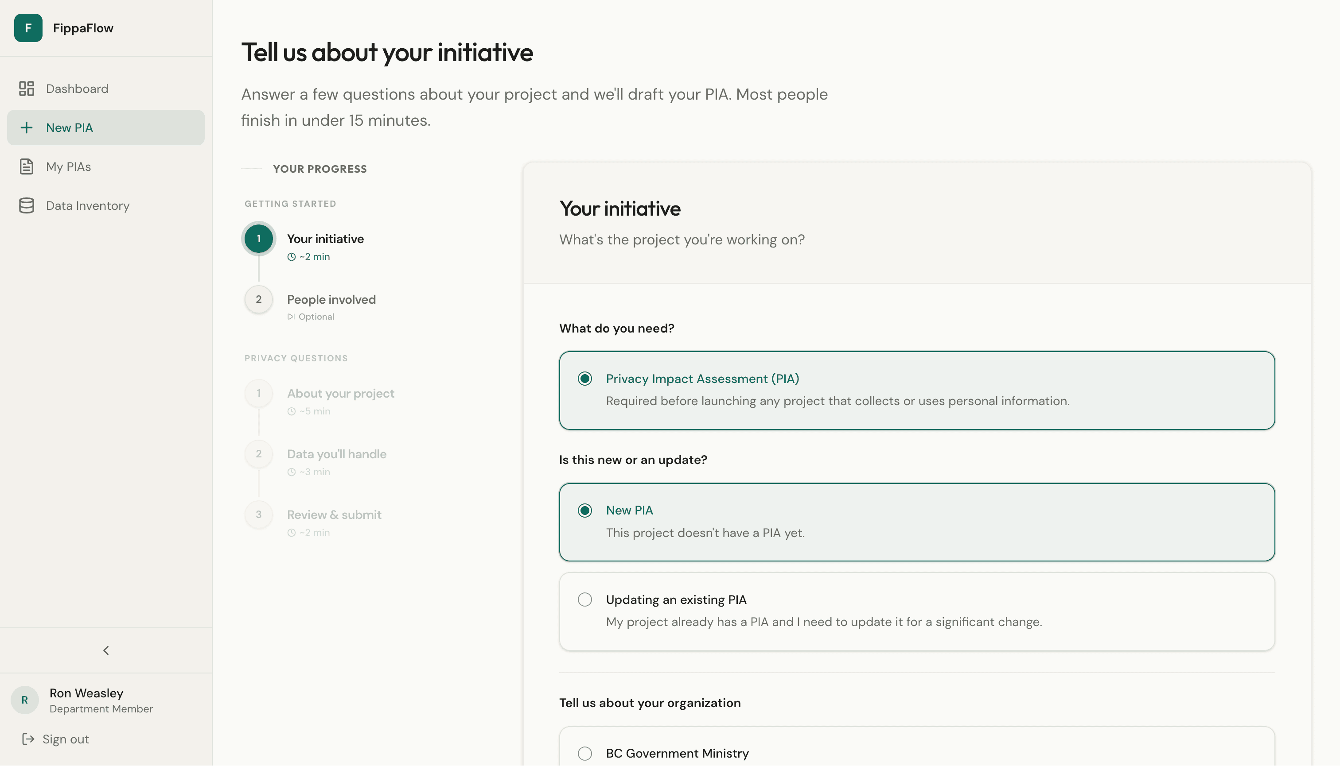
Task: Click the About your project label
Action: [341, 393]
